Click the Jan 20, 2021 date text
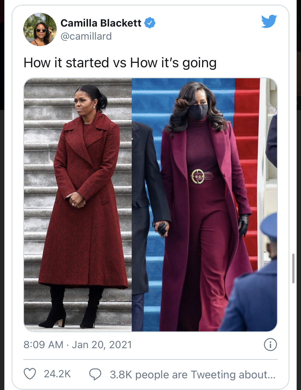Screen dimensions: 301x390 point(102,345)
